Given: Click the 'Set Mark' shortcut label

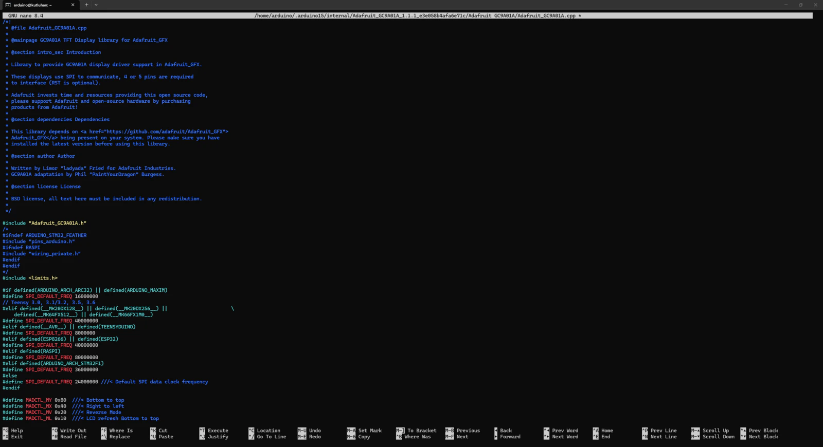Looking at the screenshot, I should coord(370,431).
